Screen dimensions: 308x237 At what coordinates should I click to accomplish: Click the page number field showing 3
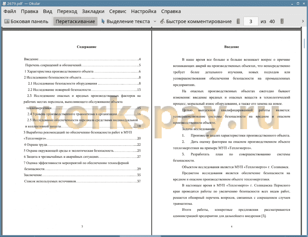point(251,22)
